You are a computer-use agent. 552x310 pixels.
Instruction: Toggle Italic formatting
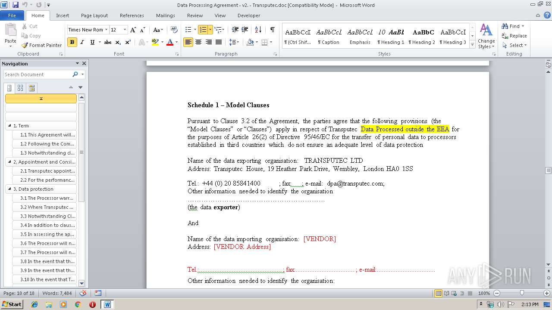point(82,42)
